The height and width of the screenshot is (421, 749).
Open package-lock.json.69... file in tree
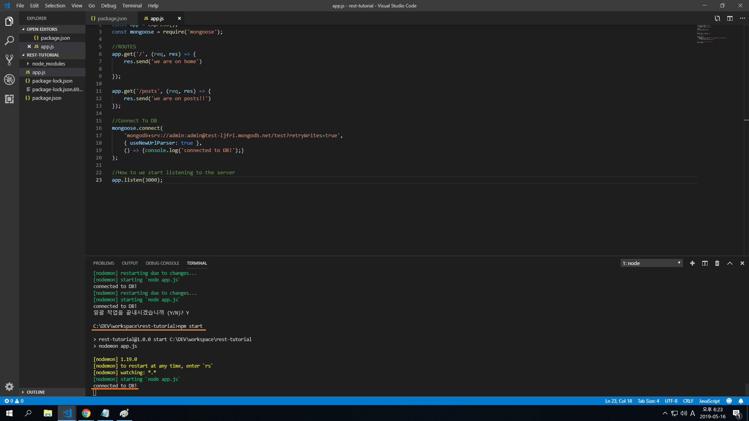pyautogui.click(x=52, y=89)
